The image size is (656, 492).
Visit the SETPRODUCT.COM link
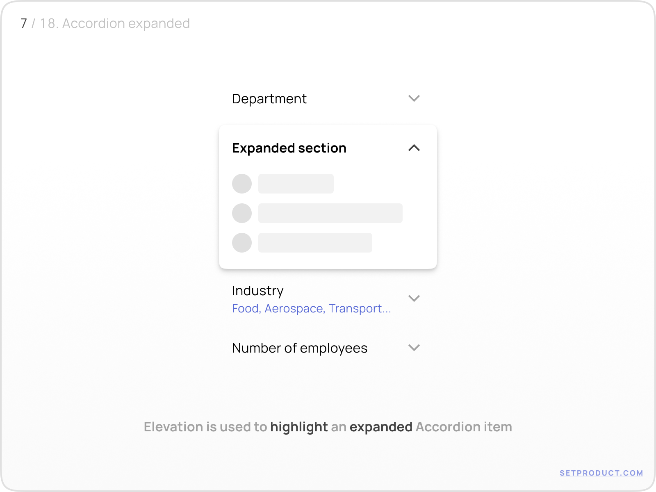[x=600, y=472]
